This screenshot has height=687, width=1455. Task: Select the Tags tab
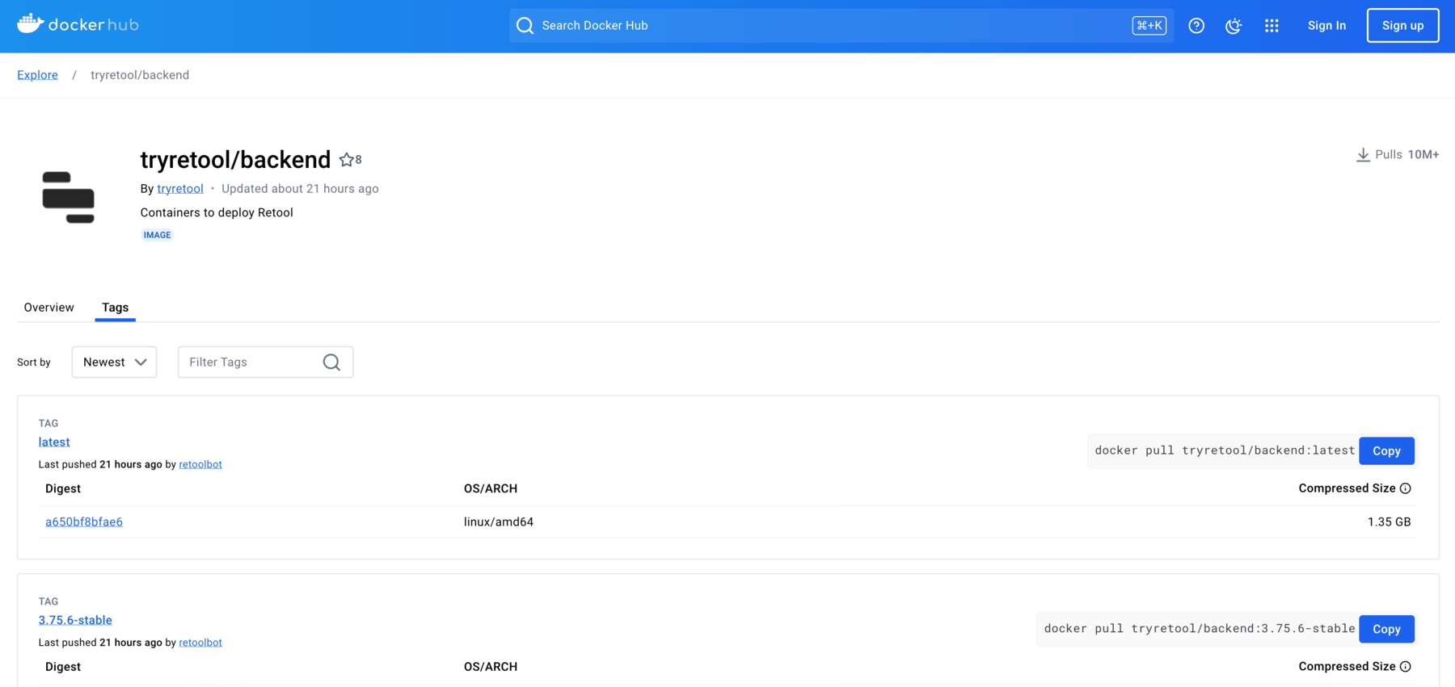point(115,308)
